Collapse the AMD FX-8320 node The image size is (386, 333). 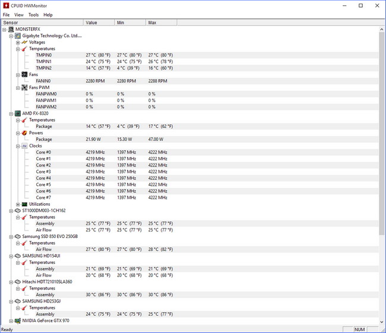tap(11, 114)
